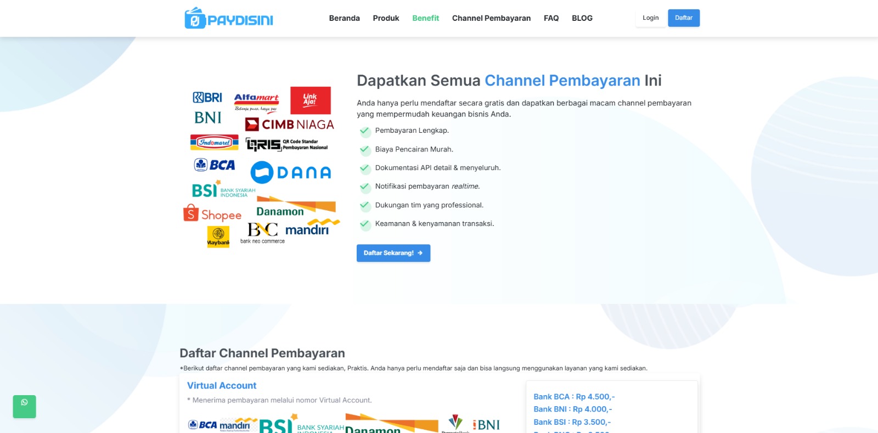Image resolution: width=878 pixels, height=433 pixels.
Task: Click the checkmark beside Dokumentasi API detail
Action: click(x=364, y=168)
